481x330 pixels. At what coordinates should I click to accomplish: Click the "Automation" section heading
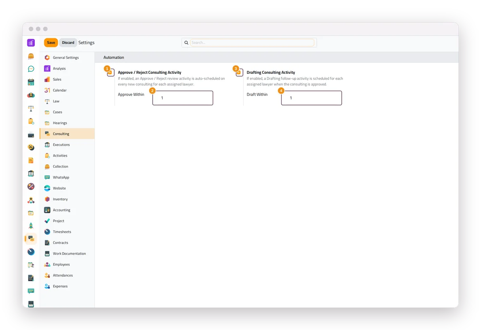114,58
